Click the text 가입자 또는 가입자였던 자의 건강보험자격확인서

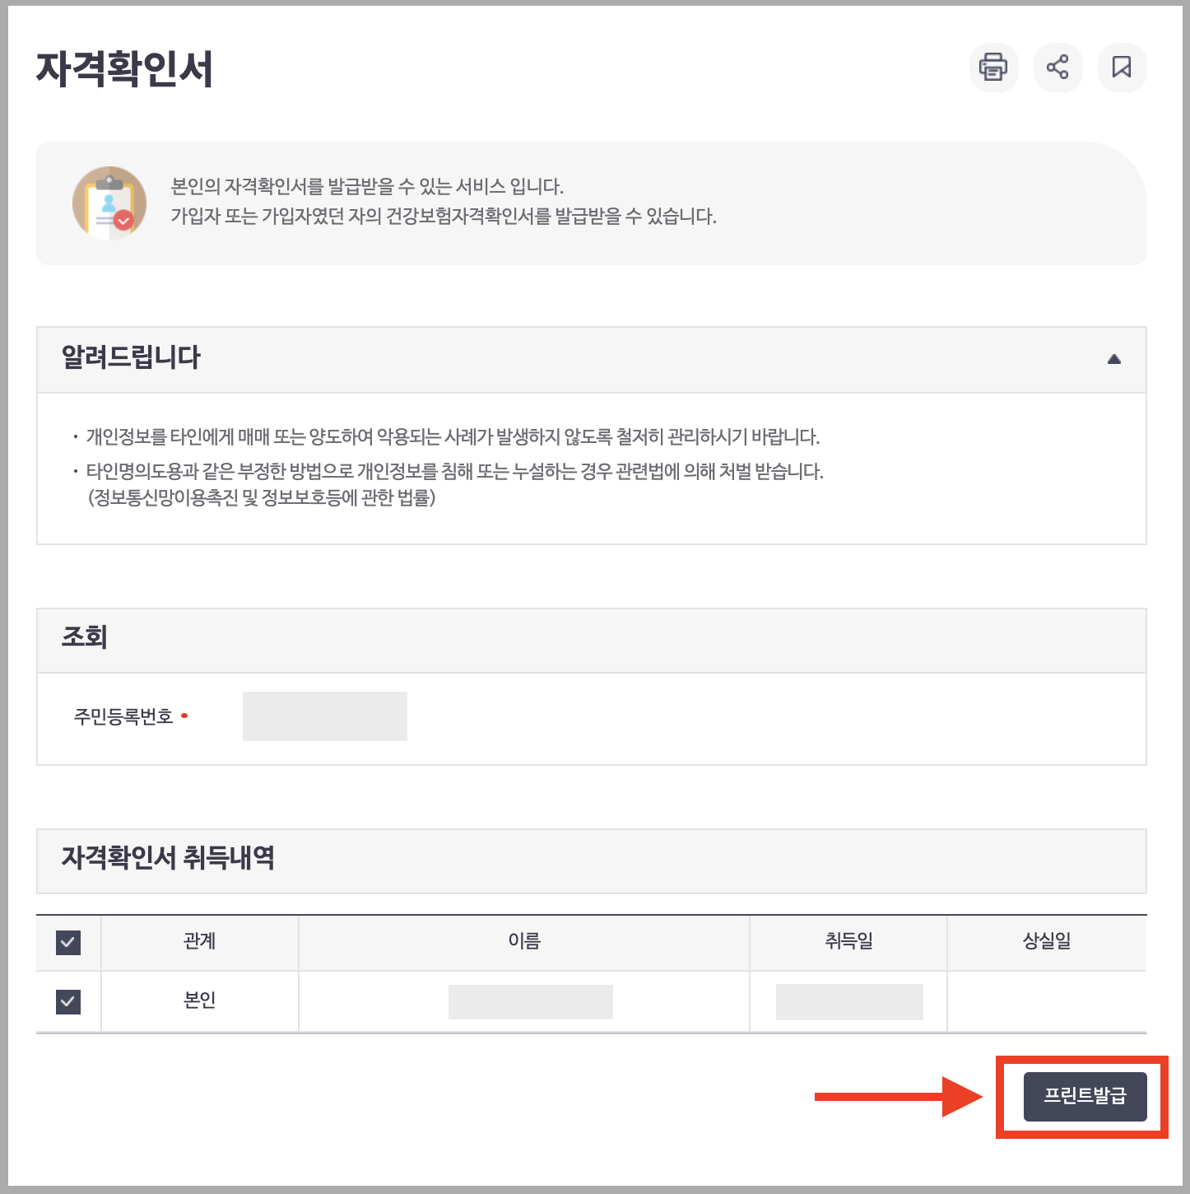(x=444, y=217)
